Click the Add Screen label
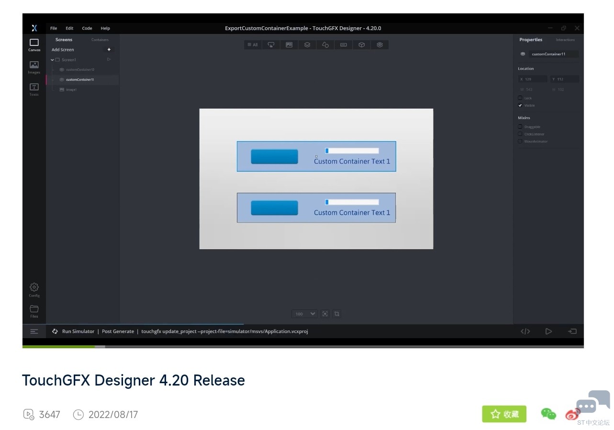Screen dimensions: 614x430 (63, 50)
